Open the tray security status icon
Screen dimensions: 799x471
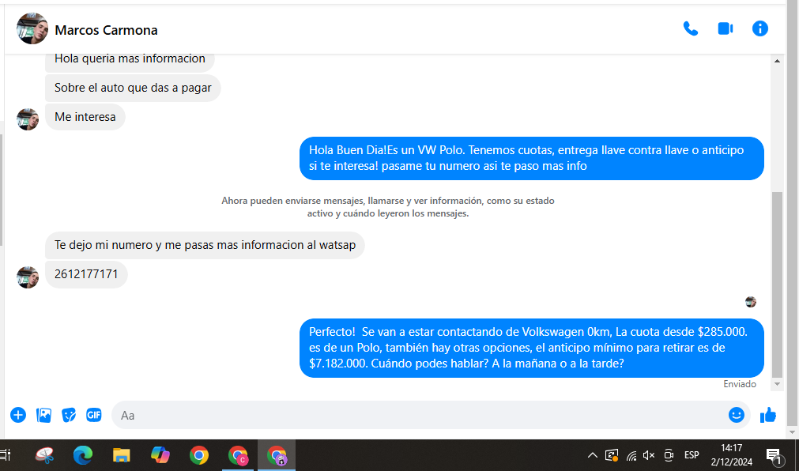(612, 455)
